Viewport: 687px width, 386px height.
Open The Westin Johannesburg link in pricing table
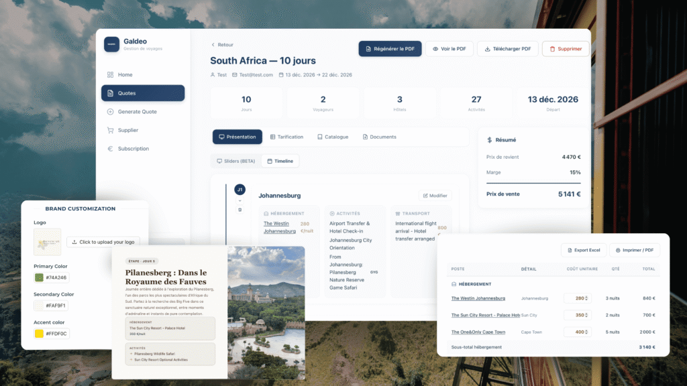[x=478, y=298]
